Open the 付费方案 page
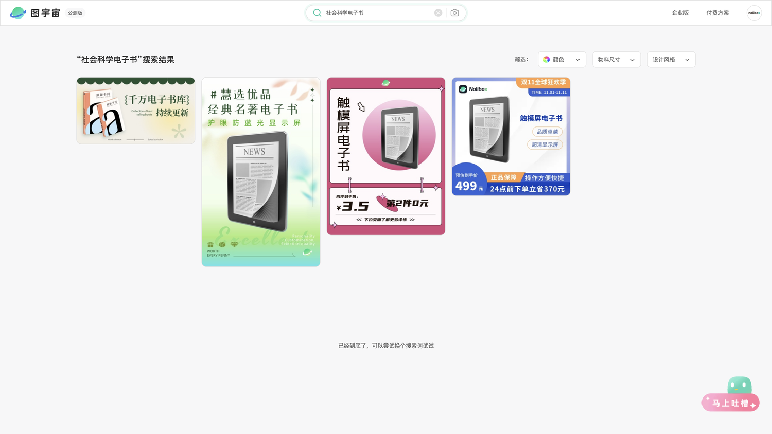The width and height of the screenshot is (772, 434). click(x=717, y=13)
